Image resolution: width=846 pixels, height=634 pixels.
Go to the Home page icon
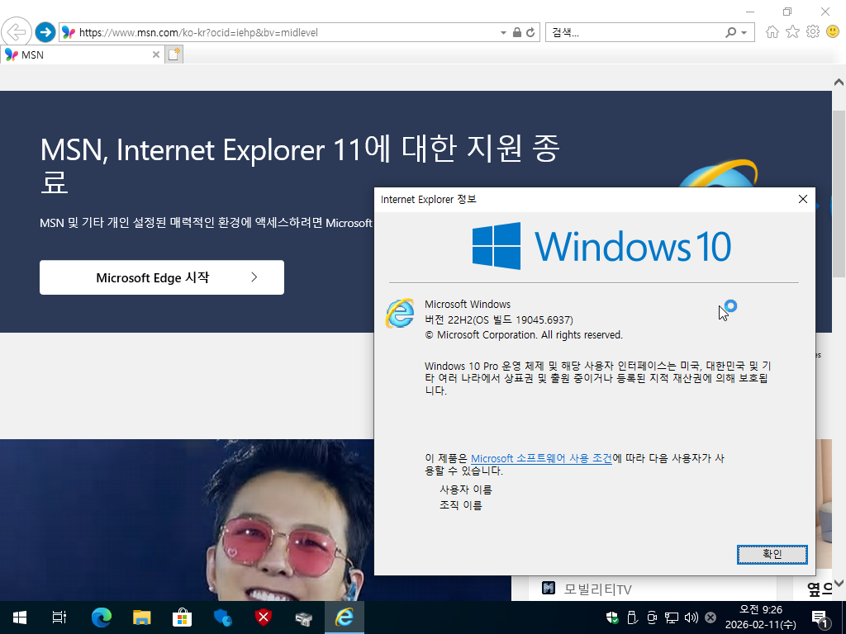pyautogui.click(x=772, y=32)
